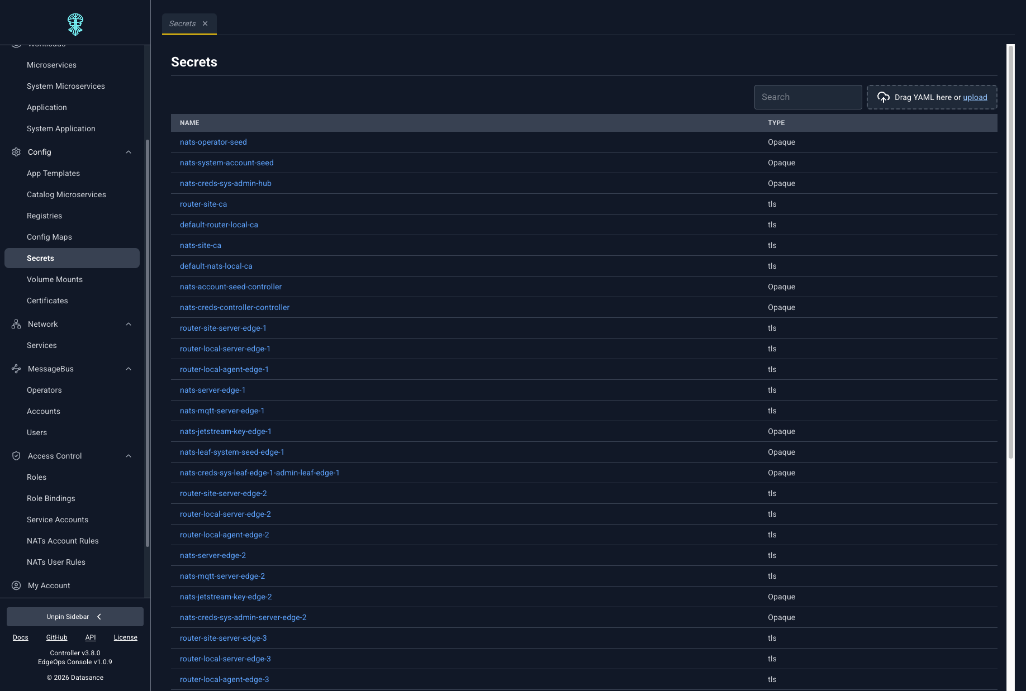Click the main page vertical scrollbar
This screenshot has width=1026, height=691.
[x=1010, y=251]
